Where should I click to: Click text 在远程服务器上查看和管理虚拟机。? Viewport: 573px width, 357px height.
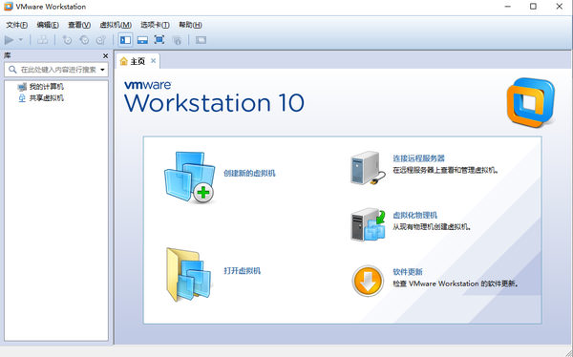pos(446,170)
